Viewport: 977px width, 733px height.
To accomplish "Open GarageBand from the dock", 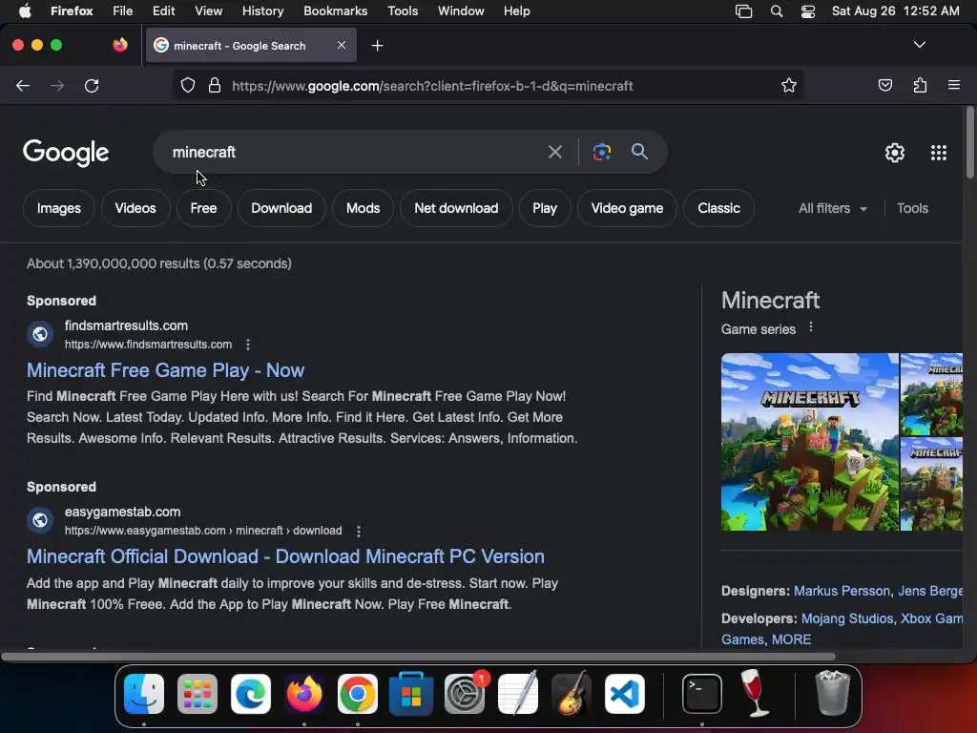I will (x=572, y=694).
